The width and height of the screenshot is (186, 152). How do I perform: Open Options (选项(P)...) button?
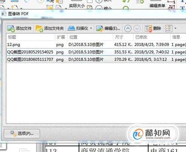[x=22, y=134]
